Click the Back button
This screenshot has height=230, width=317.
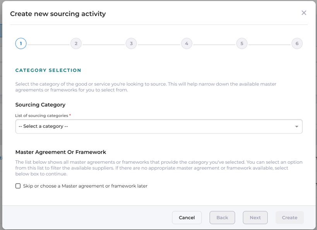pyautogui.click(x=222, y=218)
